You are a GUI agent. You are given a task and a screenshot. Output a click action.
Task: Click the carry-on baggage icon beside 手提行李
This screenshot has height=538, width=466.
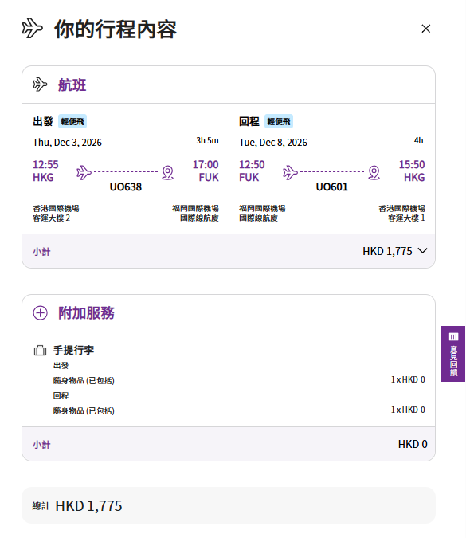pos(40,351)
